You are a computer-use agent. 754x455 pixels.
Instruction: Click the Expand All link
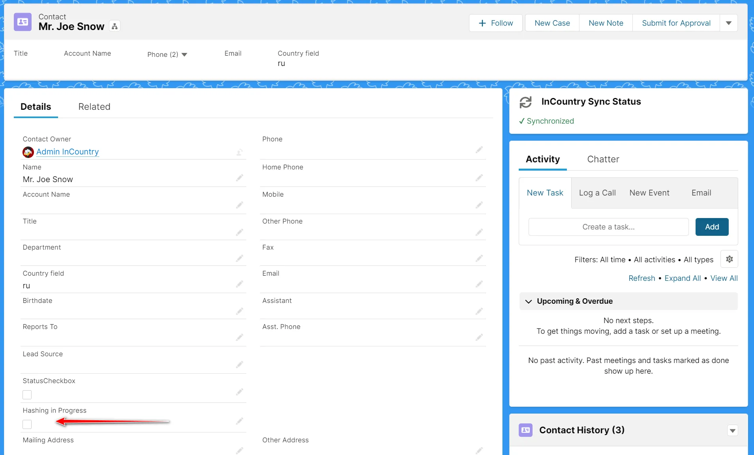pos(682,278)
